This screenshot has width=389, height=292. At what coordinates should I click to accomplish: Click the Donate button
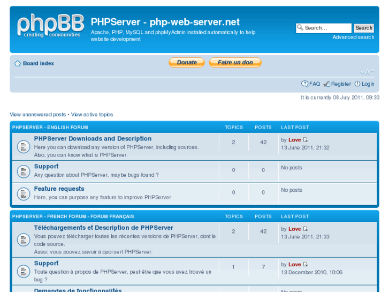click(x=187, y=62)
